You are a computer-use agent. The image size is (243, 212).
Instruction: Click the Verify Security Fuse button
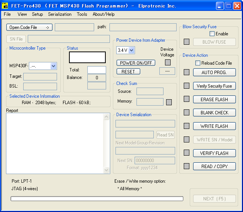pos(214,86)
